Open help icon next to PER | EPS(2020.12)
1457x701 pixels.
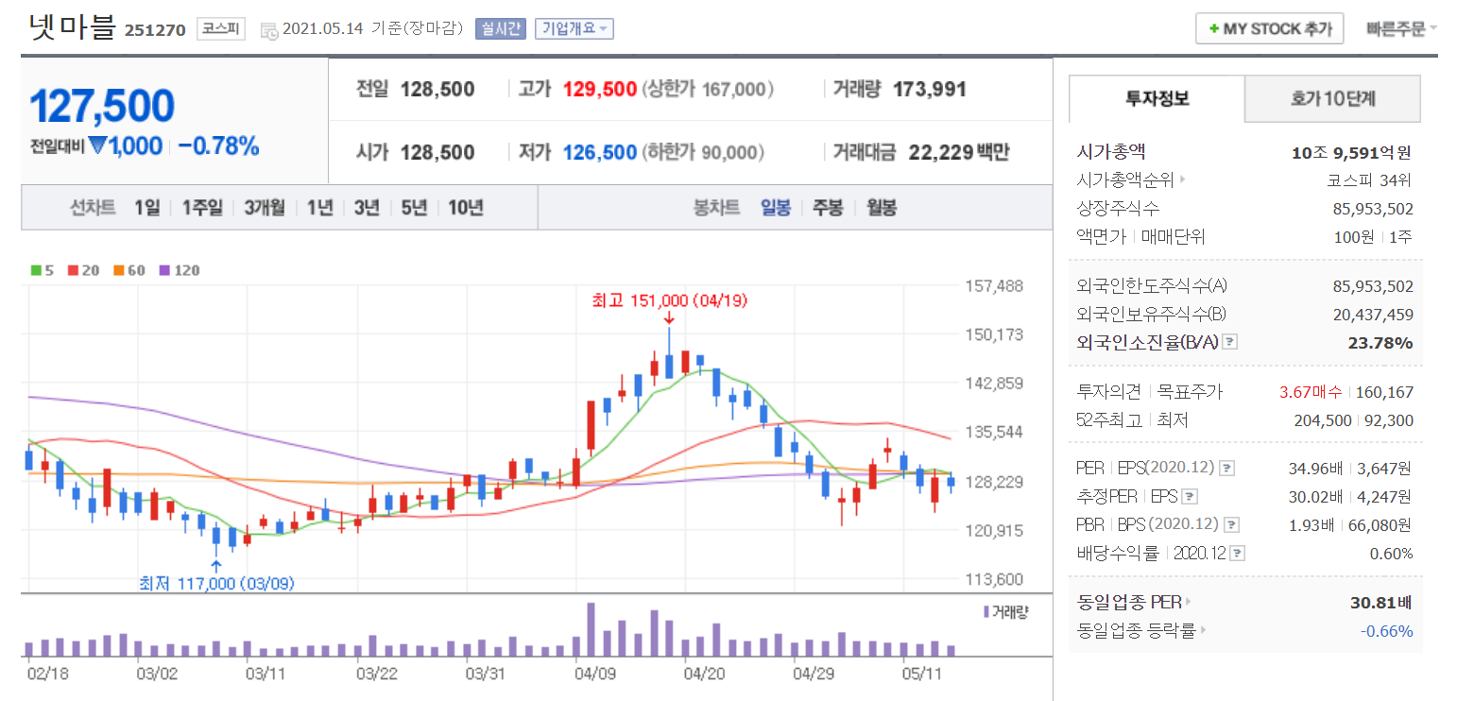point(1226,468)
